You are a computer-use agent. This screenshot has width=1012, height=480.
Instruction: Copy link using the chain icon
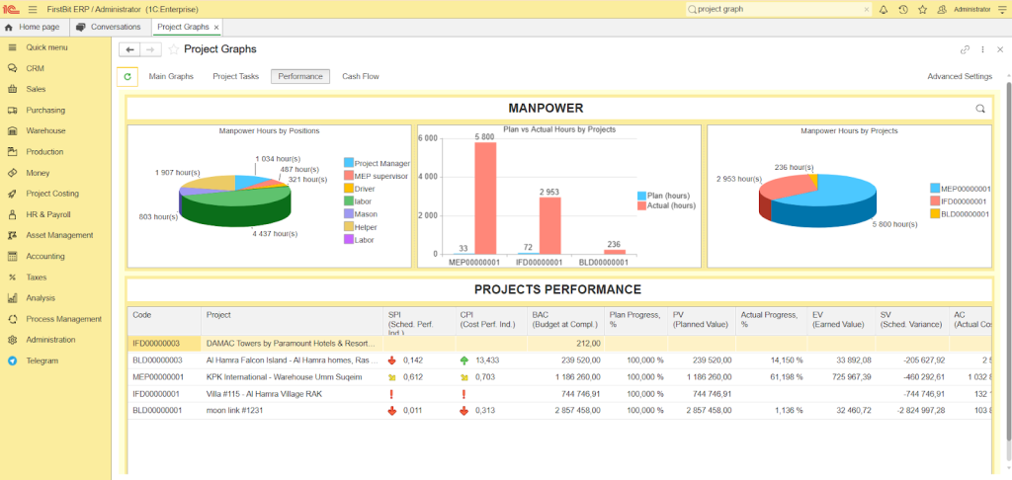pyautogui.click(x=965, y=49)
